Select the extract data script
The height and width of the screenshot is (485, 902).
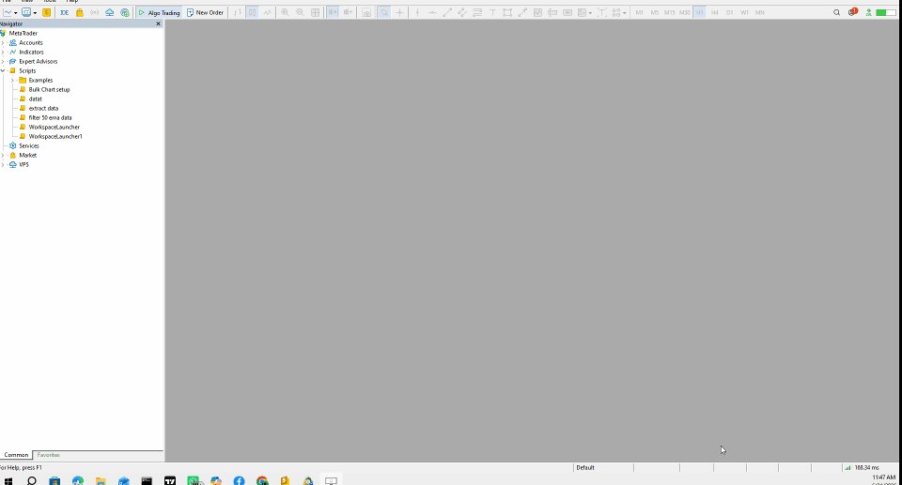pyautogui.click(x=43, y=108)
